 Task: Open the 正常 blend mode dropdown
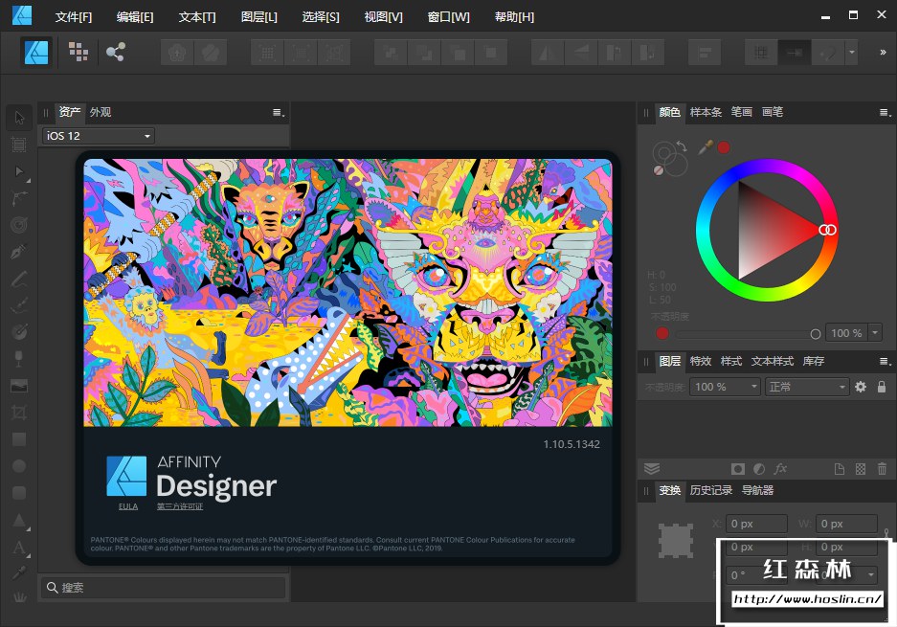[807, 388]
